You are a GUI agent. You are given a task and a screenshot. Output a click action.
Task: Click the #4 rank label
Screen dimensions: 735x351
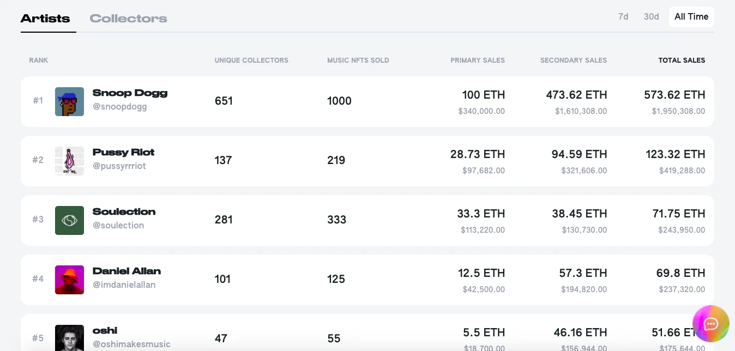pos(38,279)
